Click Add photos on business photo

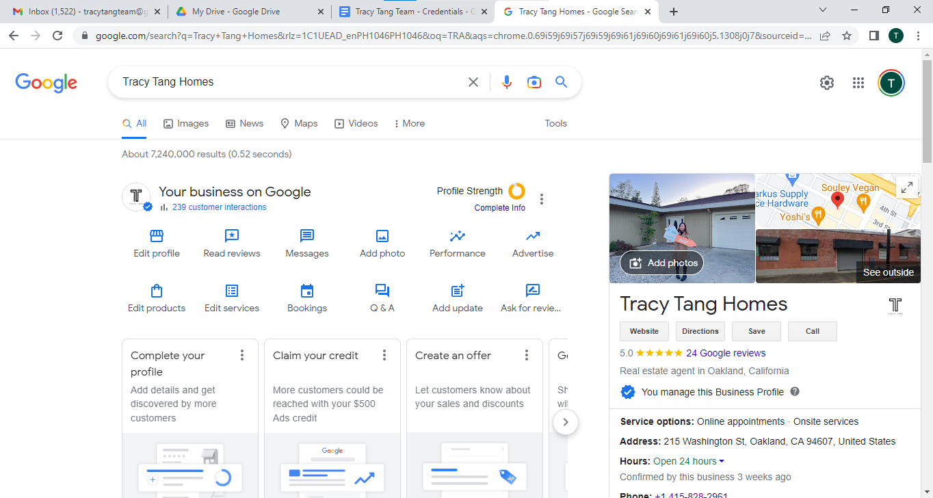(x=662, y=263)
